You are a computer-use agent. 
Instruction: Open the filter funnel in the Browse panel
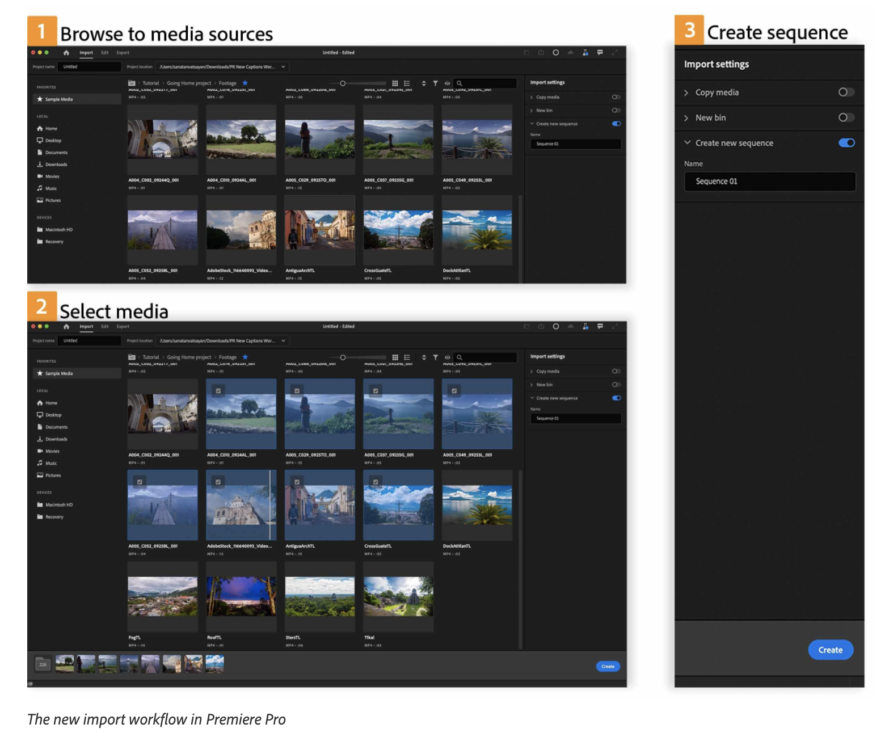coord(435,83)
